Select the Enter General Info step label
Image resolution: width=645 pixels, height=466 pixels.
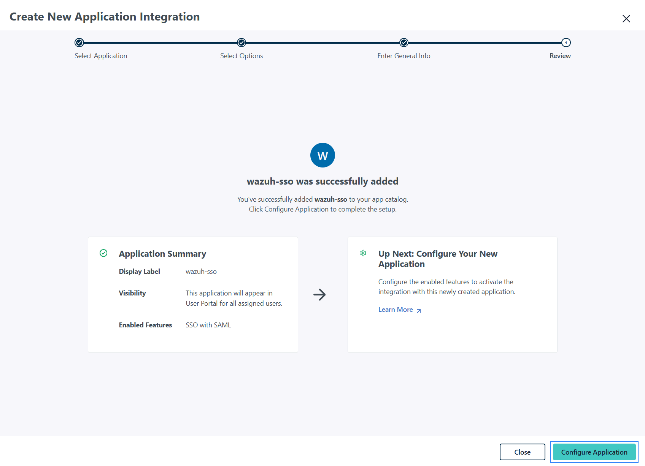pos(404,56)
